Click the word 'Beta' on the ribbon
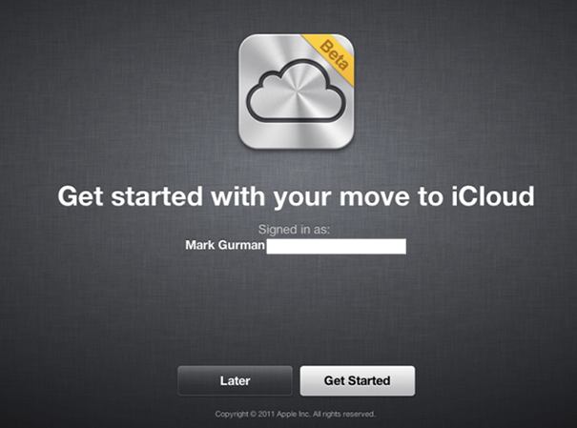Screen dimensions: 577x428 pos(334,55)
